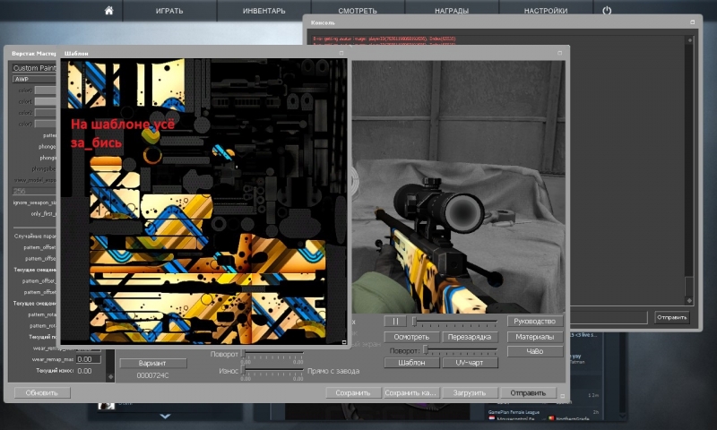Click the workbench Отправить button
This screenshot has width=717, height=430.
528,392
